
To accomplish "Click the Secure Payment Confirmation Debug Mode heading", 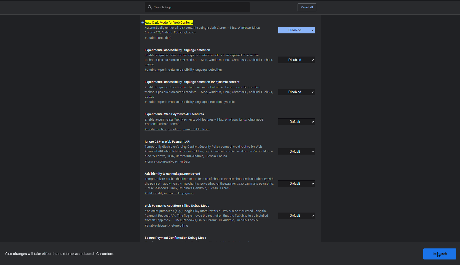I will [175, 238].
